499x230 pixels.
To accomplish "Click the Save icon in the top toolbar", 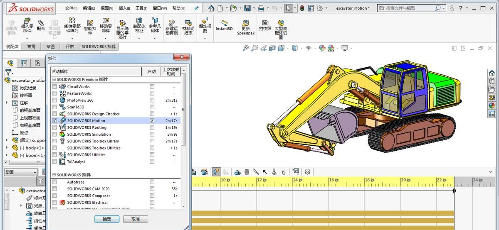I will point(247,8).
